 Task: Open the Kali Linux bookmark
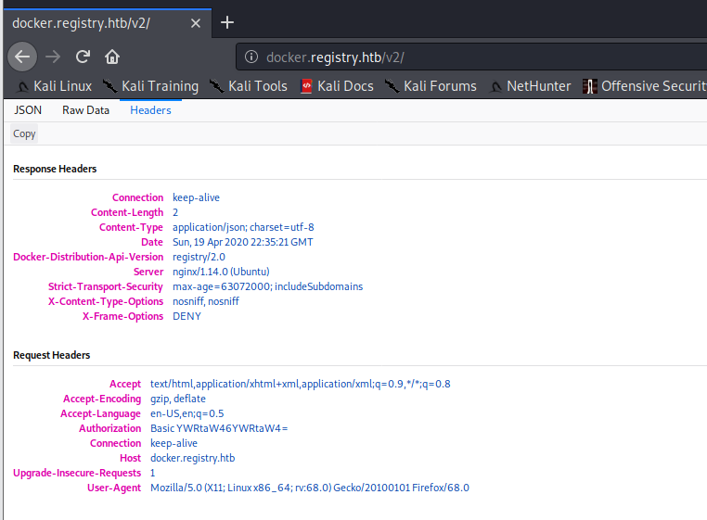click(54, 86)
